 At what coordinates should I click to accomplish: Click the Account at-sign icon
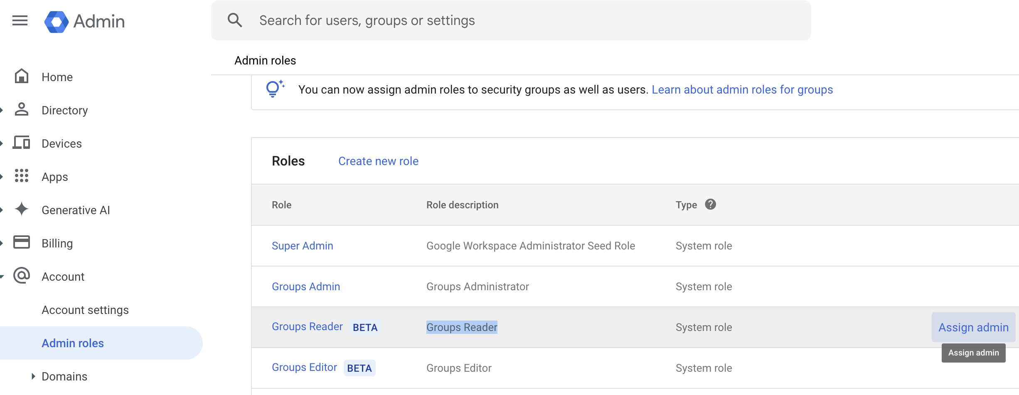point(22,275)
